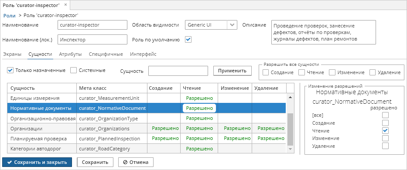407x170 pixels.
Task: Click Сохранить и закрыть button
Action: (37, 162)
